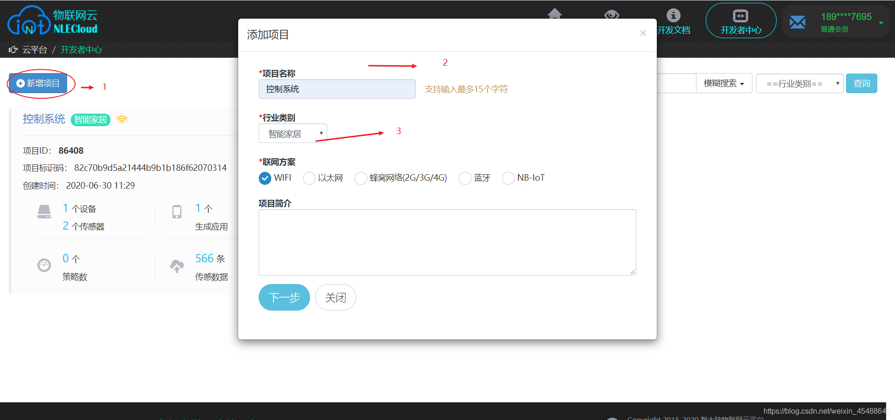This screenshot has height=420, width=895.
Task: Select the NB-IoT radio option
Action: (508, 178)
